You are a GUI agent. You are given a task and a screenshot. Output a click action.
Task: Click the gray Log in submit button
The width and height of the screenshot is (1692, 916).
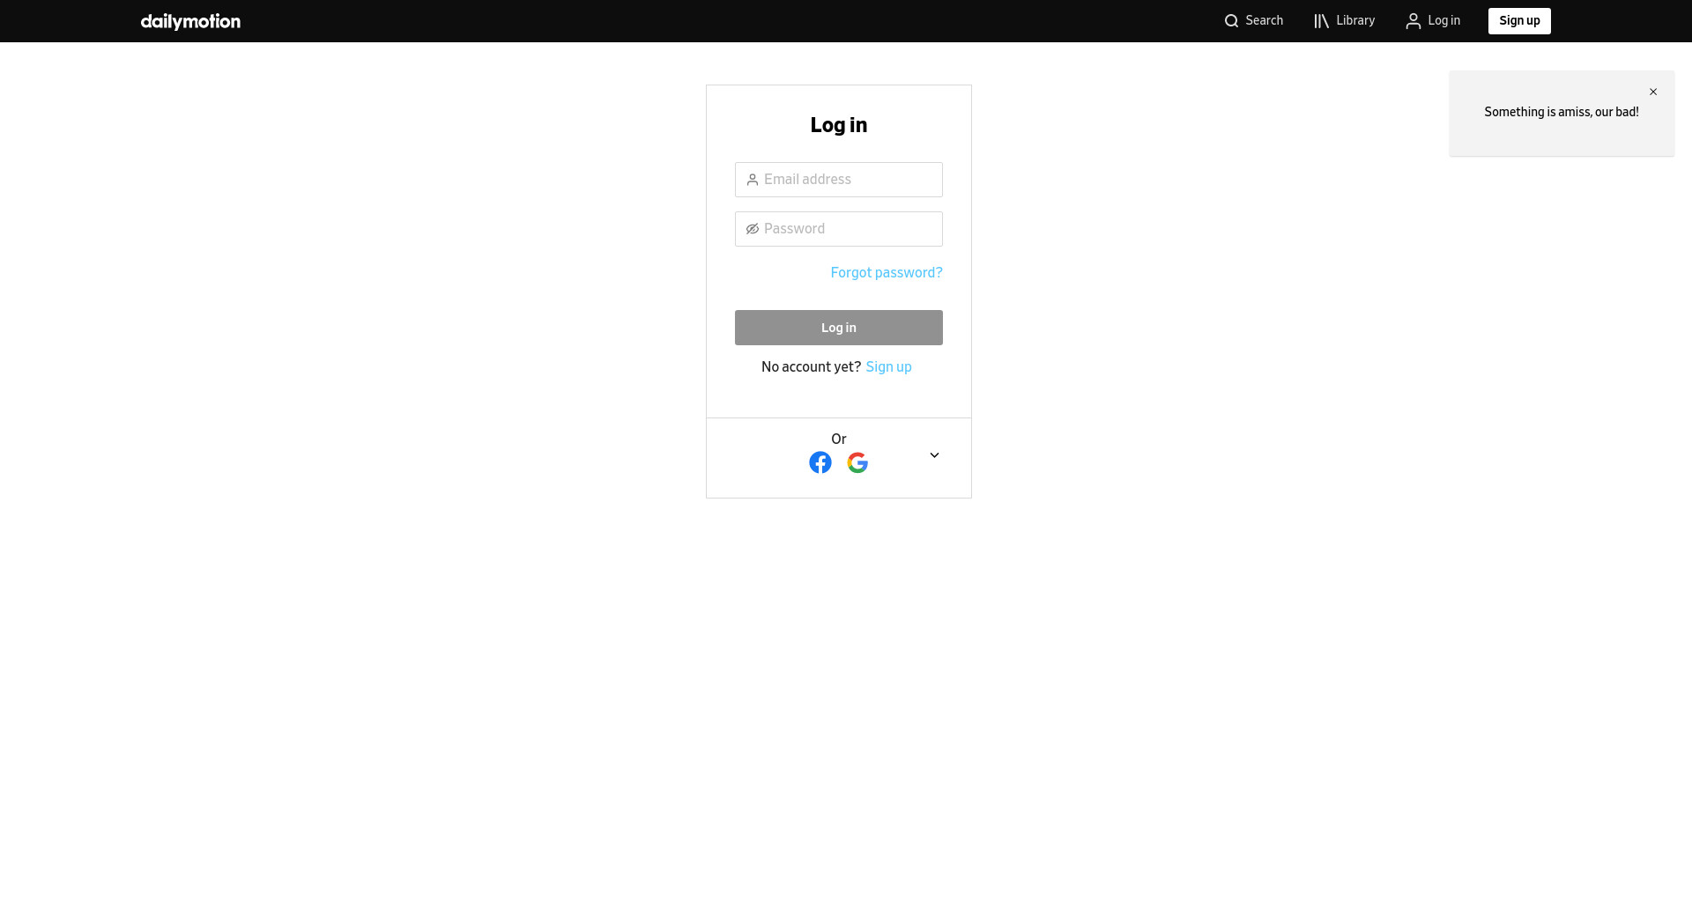pos(839,328)
